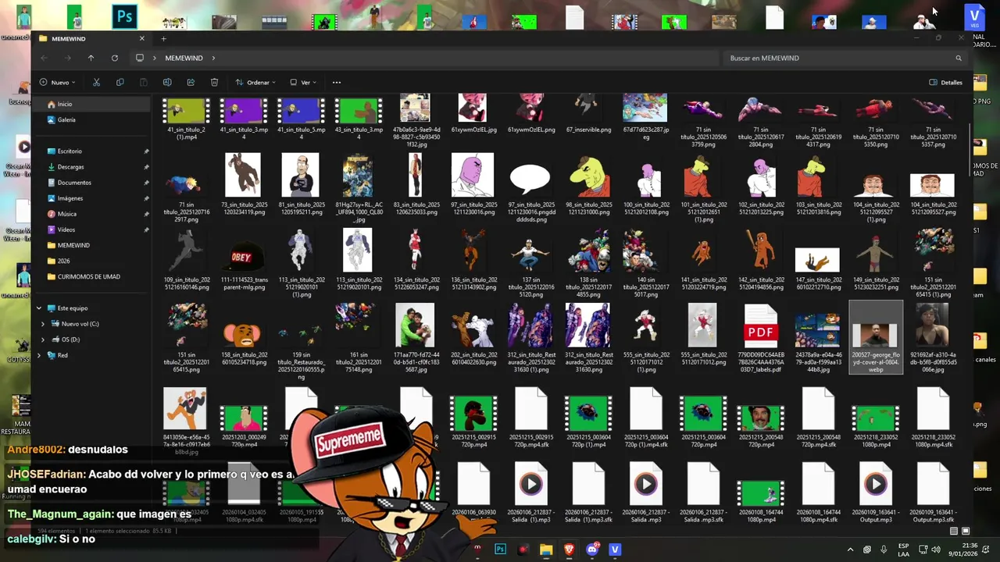Open the Ver view dropdown
This screenshot has width=1000, height=562.
pos(304,82)
